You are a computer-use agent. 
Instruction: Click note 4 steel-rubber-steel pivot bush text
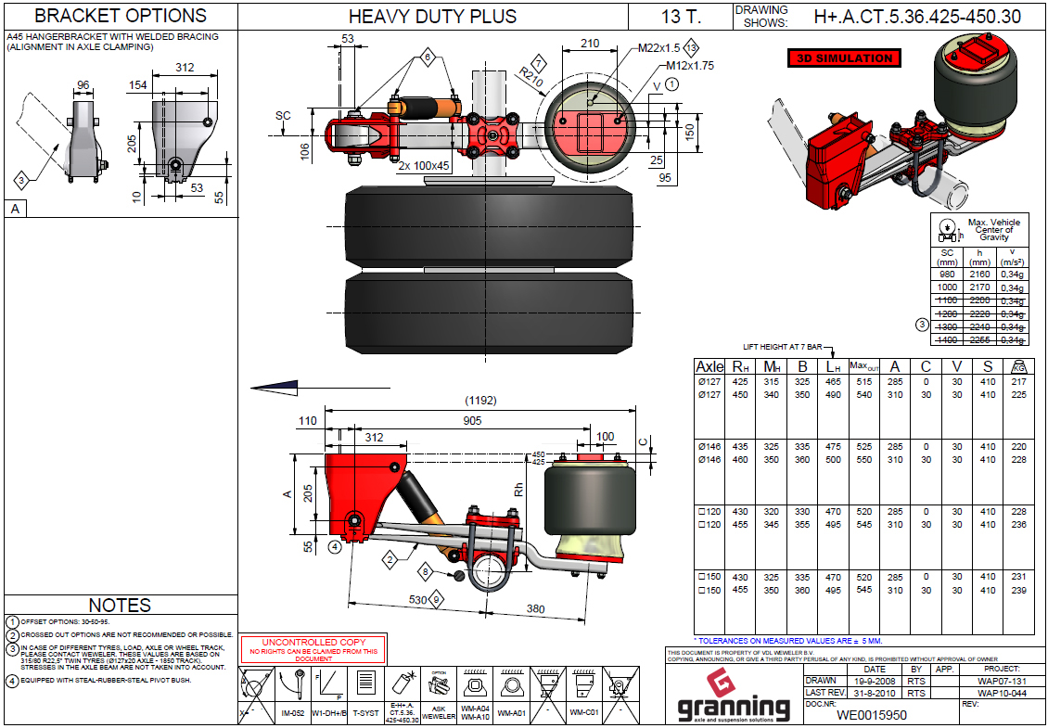pos(107,681)
